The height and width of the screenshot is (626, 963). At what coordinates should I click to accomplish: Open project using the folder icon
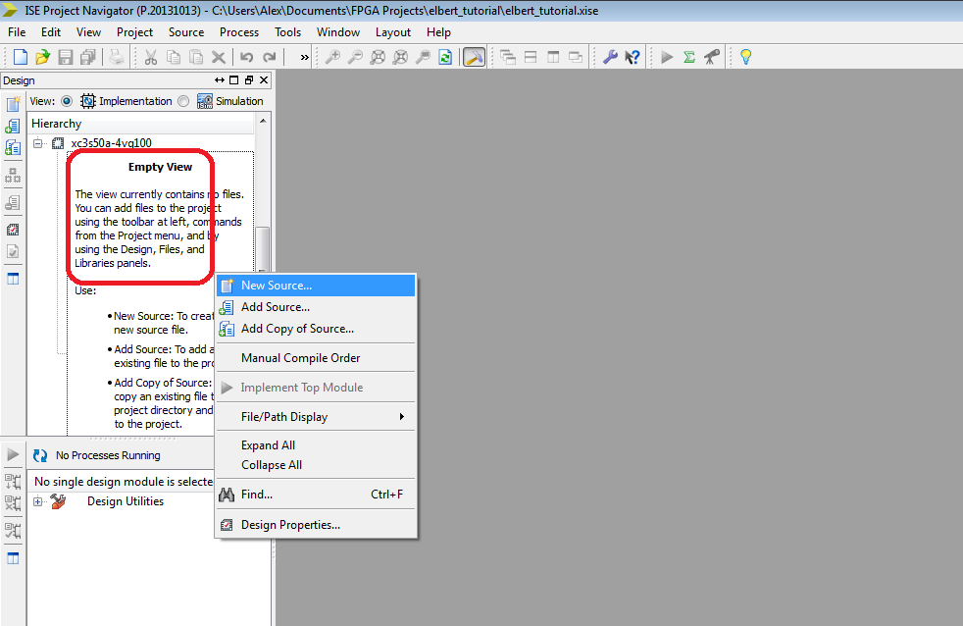[42, 57]
